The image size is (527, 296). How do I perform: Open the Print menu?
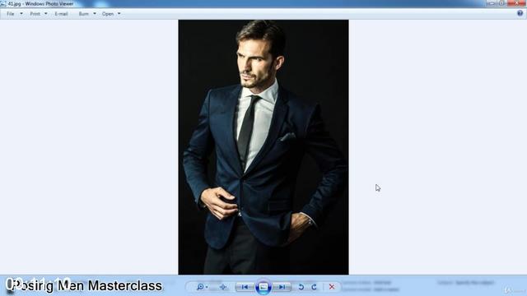click(35, 14)
